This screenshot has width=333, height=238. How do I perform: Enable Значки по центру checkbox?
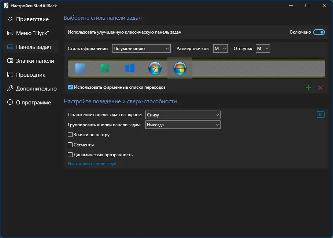pyautogui.click(x=70, y=135)
